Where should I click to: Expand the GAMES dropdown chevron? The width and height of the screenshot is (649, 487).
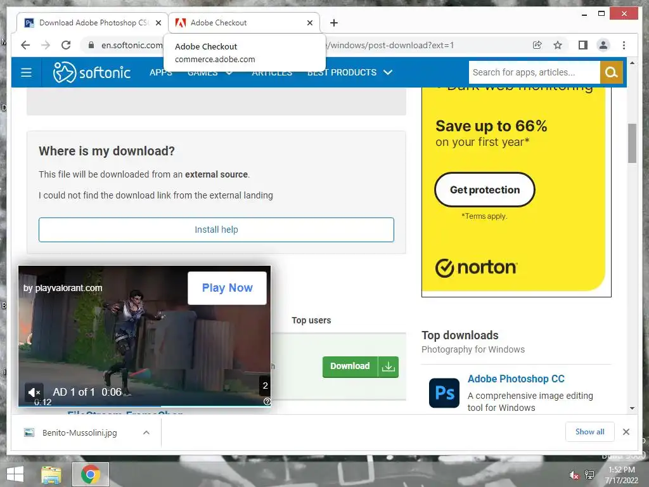tap(229, 72)
